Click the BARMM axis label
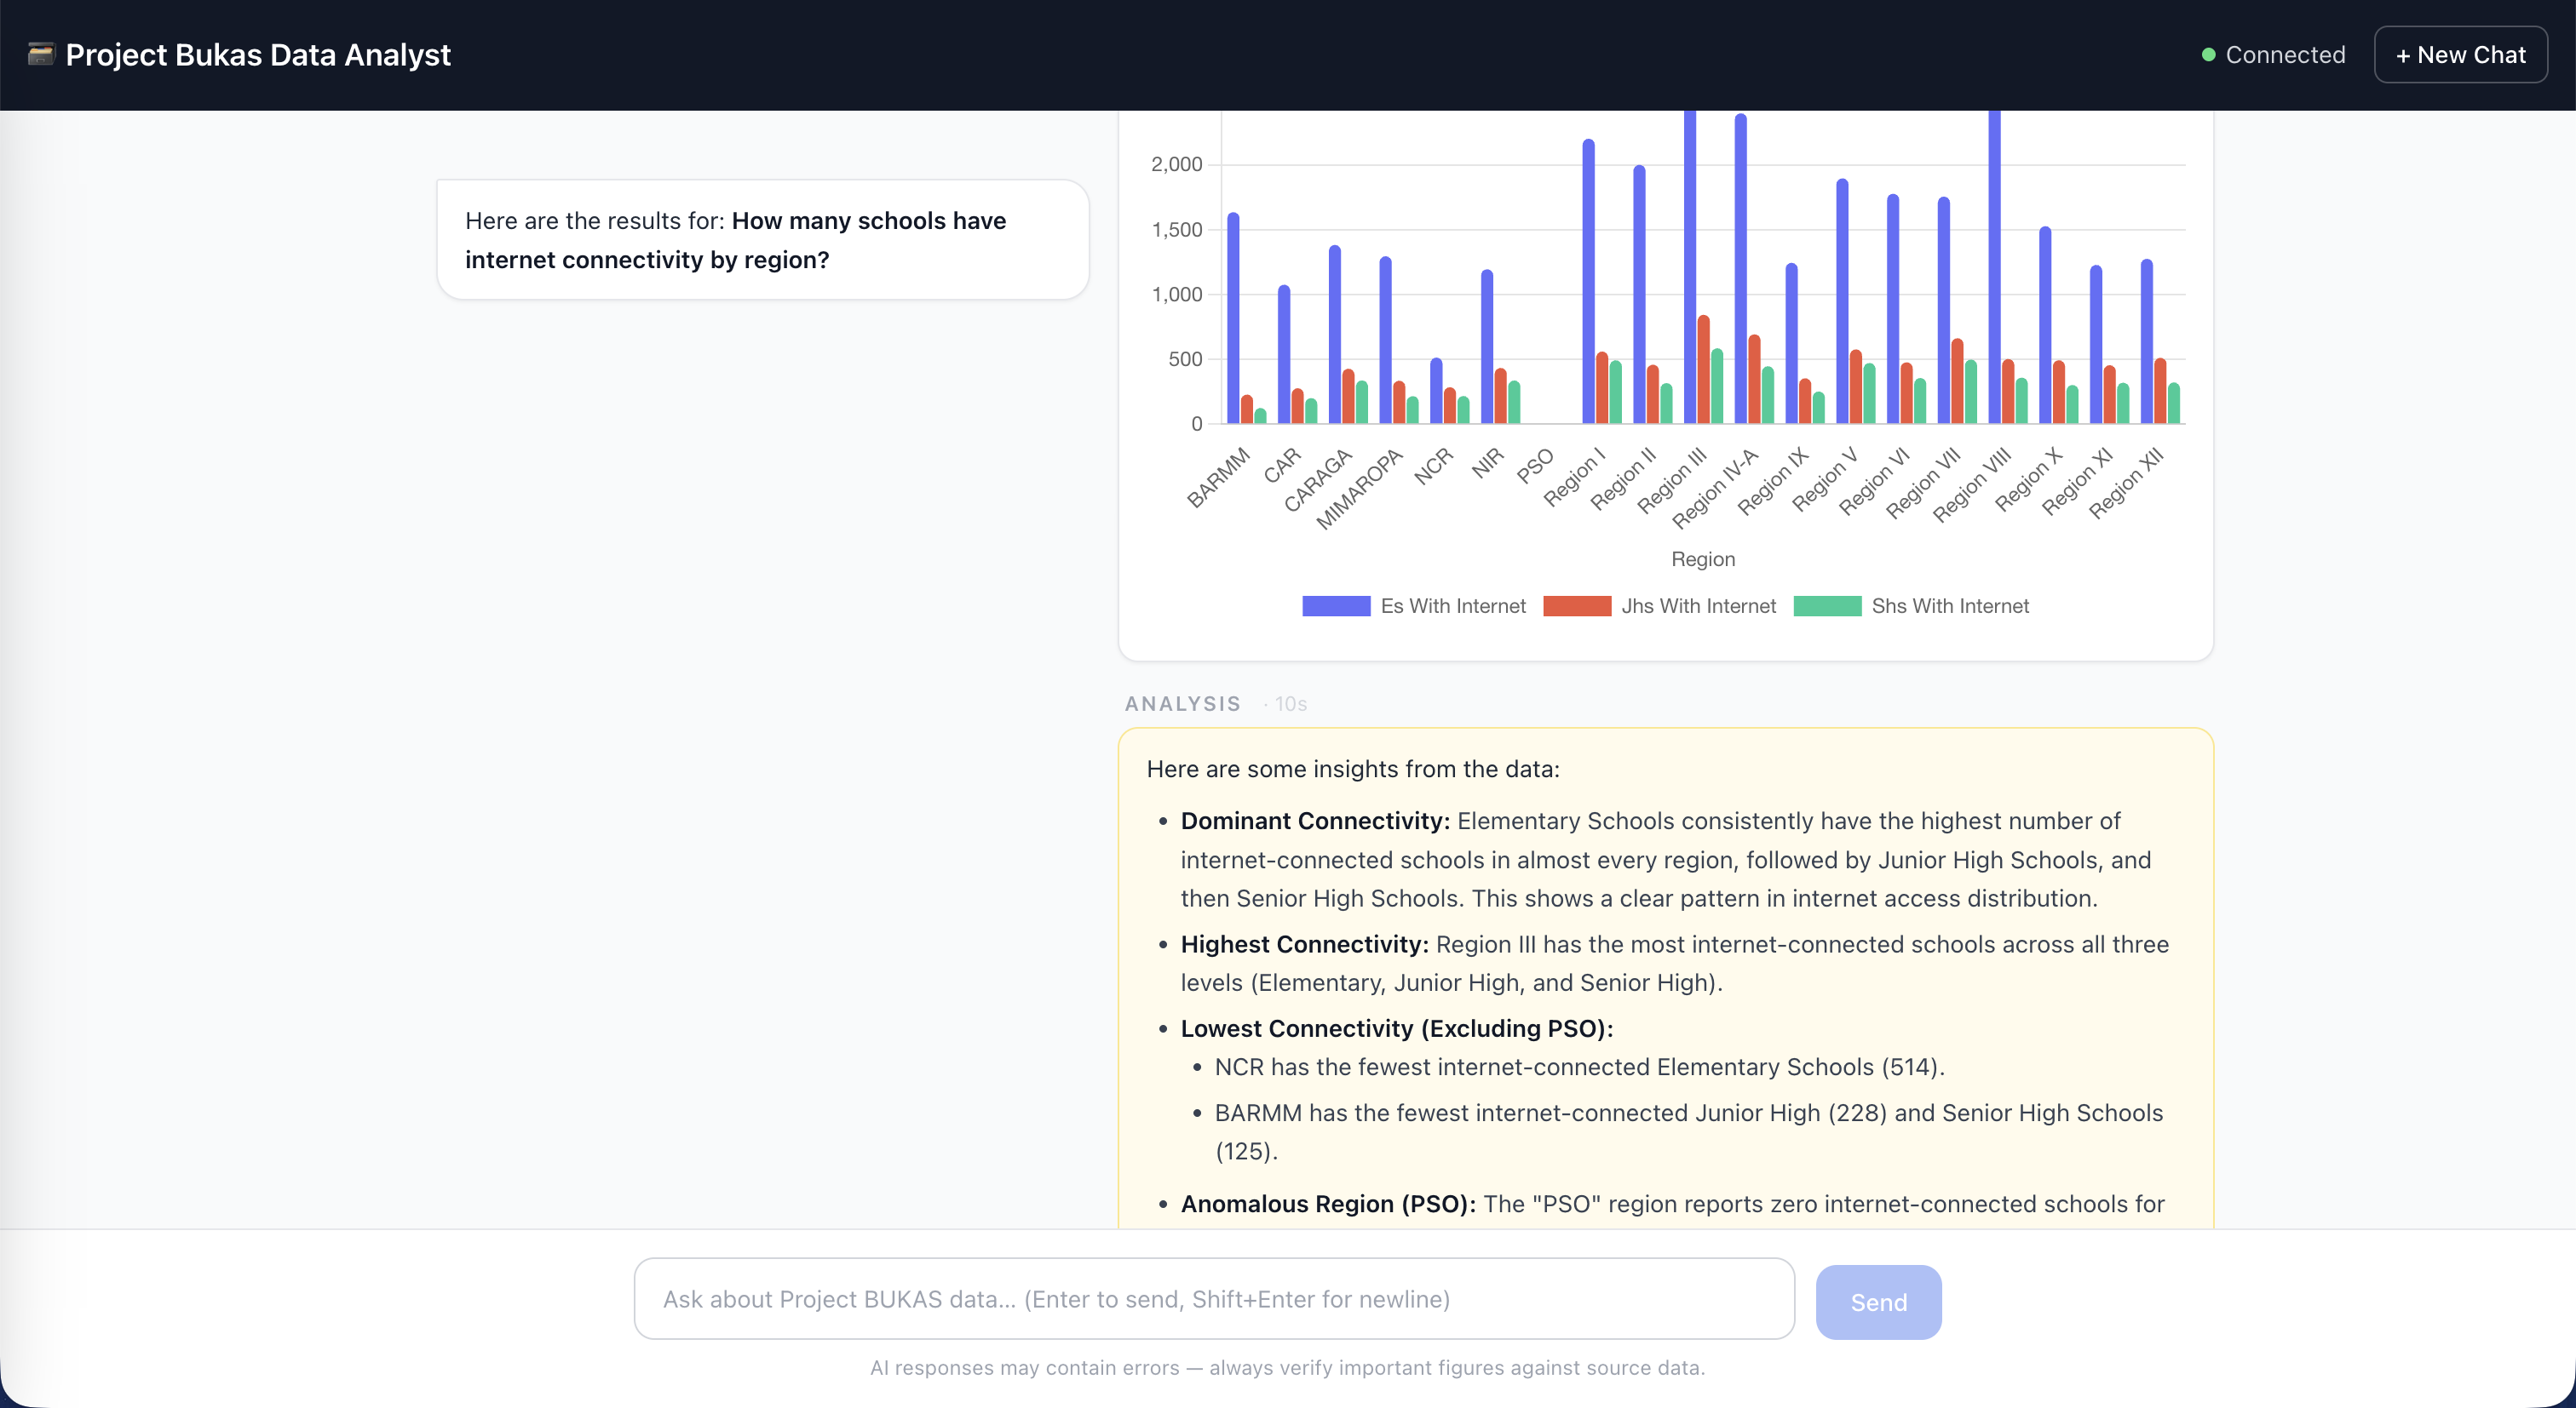The image size is (2576, 1408). click(x=1218, y=478)
